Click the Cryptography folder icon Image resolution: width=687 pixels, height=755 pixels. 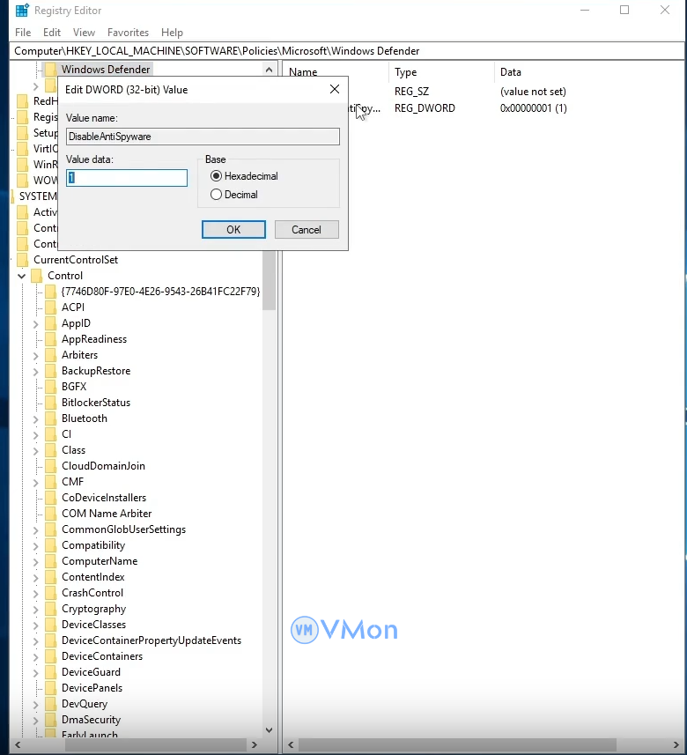(x=51, y=609)
